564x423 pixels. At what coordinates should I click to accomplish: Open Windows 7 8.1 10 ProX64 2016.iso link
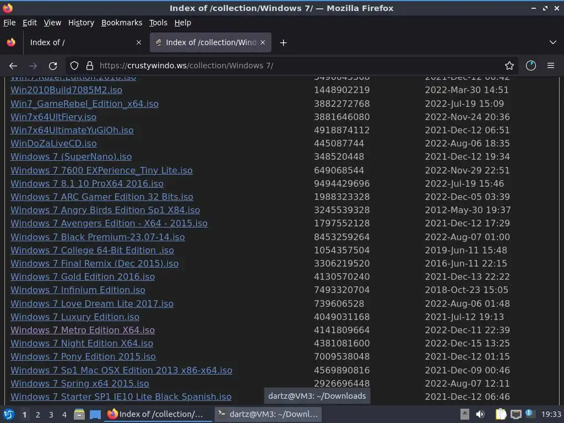(86, 184)
